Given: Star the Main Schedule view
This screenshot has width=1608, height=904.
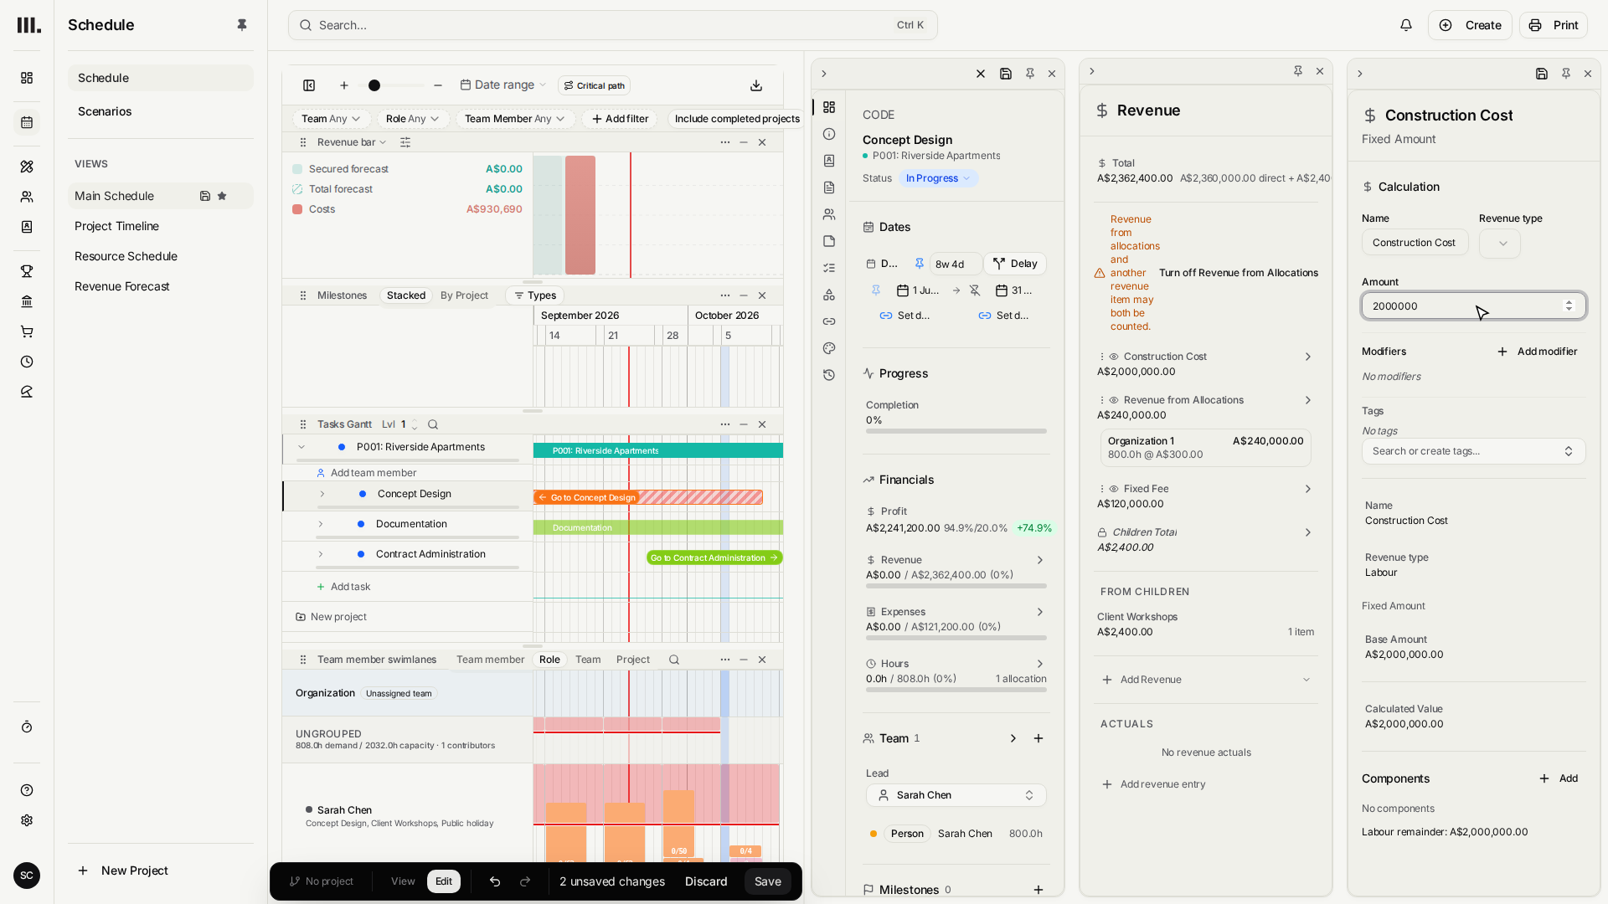Looking at the screenshot, I should (222, 196).
